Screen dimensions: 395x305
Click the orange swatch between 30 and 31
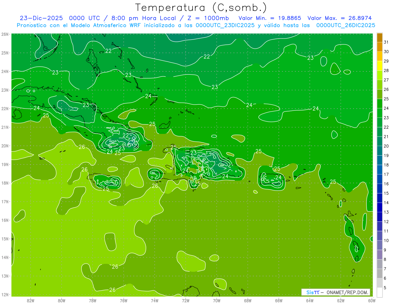tap(380, 47)
